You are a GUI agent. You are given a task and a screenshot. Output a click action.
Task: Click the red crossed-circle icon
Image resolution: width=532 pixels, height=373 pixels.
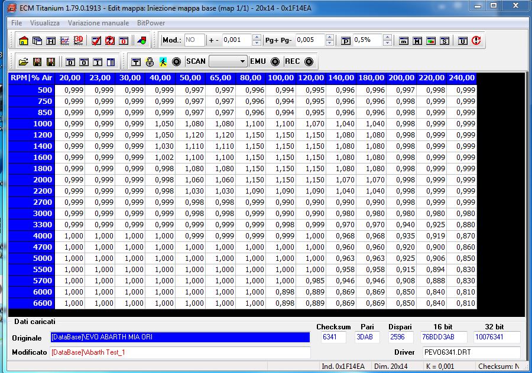109,41
